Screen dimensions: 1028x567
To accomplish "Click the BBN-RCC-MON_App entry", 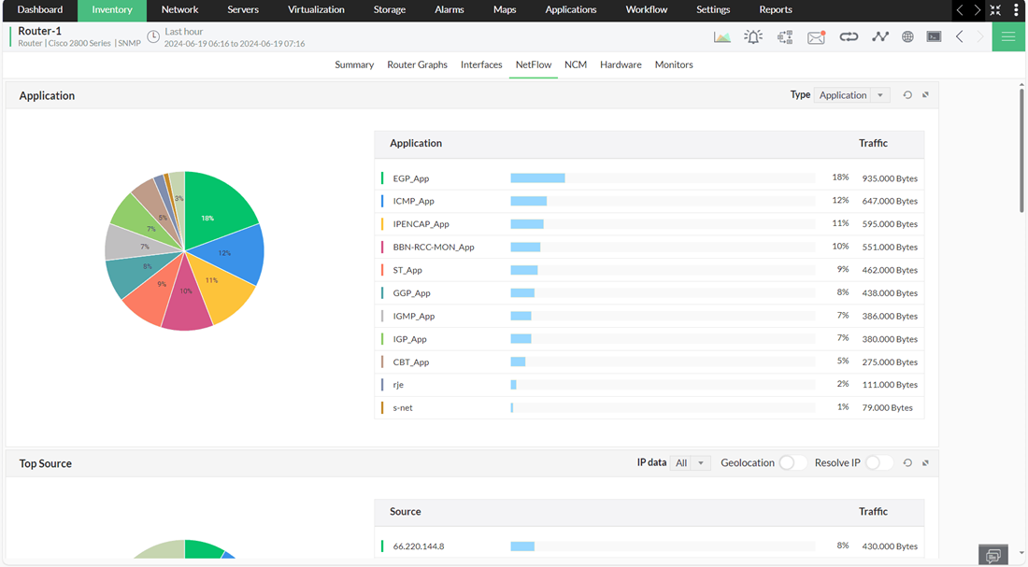I will pos(434,248).
